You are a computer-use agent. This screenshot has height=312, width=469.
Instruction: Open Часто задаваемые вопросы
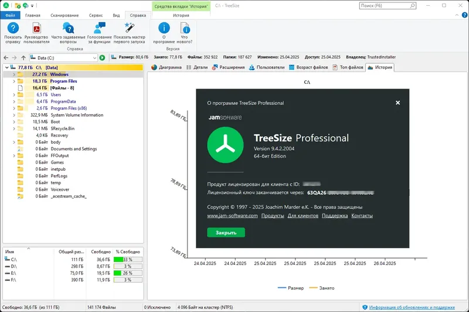click(x=68, y=28)
